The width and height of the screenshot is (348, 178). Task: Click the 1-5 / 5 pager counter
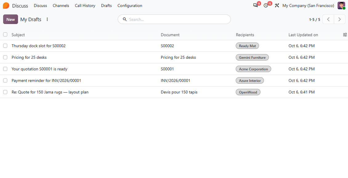coord(314,19)
